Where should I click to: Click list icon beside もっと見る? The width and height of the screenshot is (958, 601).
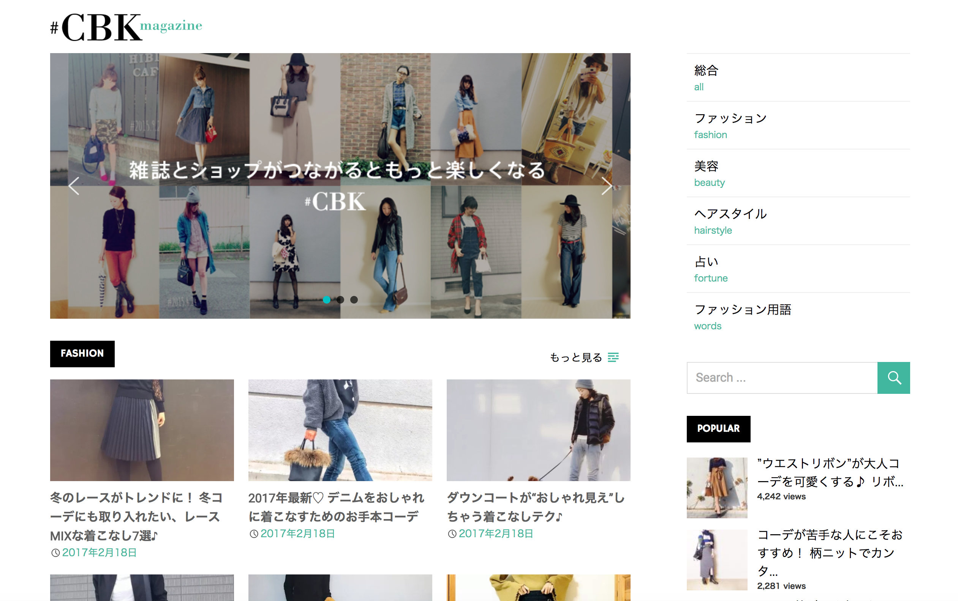click(613, 357)
